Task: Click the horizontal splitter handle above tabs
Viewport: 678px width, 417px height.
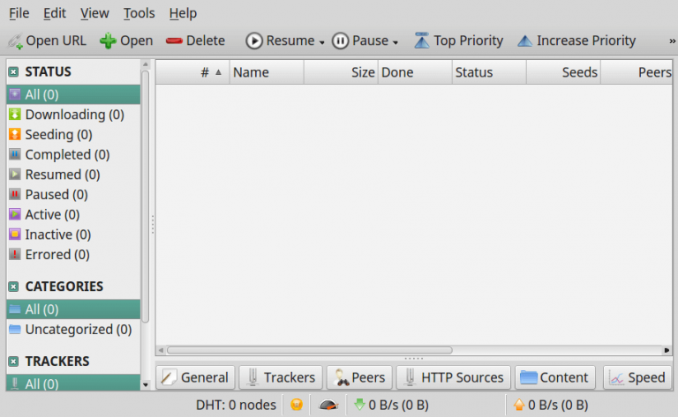Action: point(414,359)
